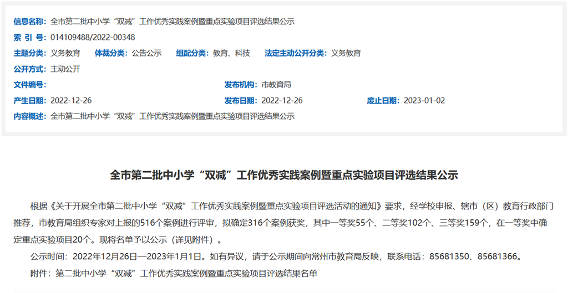Click the paragraph line starting with 根据《关于开展

292,207
